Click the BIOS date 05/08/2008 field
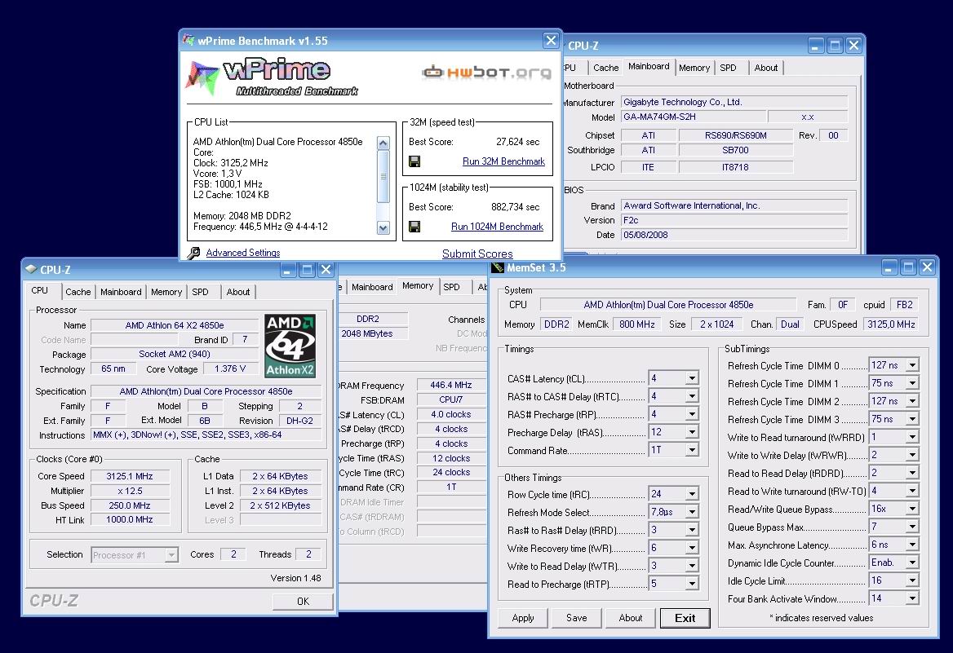This screenshot has width=953, height=653. (734, 235)
